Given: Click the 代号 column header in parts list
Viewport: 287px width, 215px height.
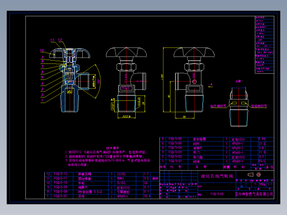Looking at the screenshot, I should point(176,167).
